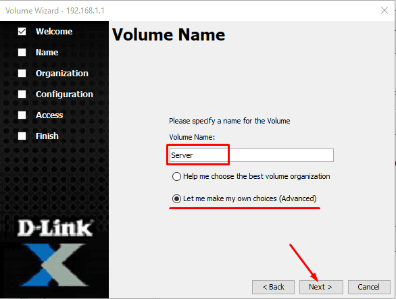Viewport: 396px width, 299px height.
Task: Select the Configuration step label
Action: (x=64, y=94)
